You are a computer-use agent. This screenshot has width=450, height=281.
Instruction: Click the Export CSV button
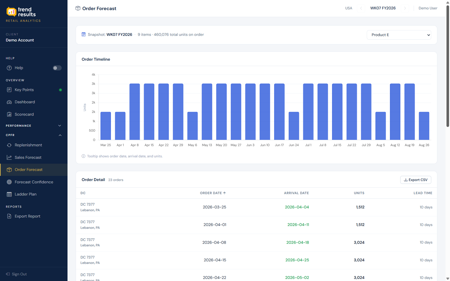415,180
